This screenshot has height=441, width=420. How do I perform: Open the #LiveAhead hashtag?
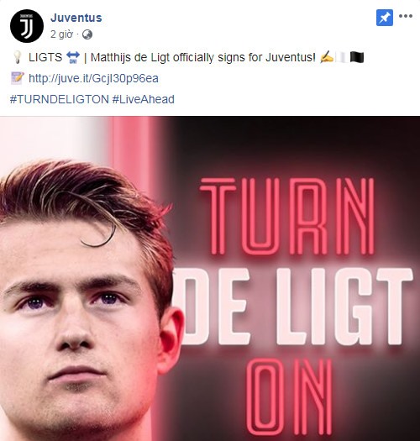click(144, 99)
